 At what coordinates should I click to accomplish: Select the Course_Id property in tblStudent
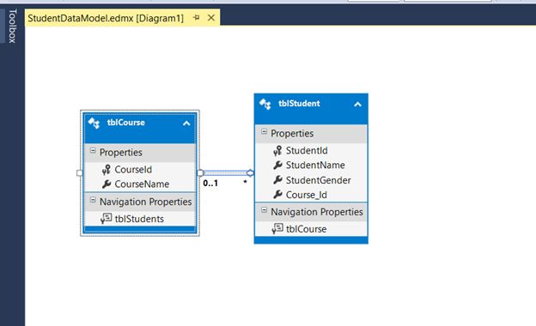click(307, 195)
